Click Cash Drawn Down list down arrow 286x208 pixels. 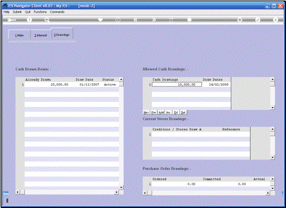pos(121,187)
